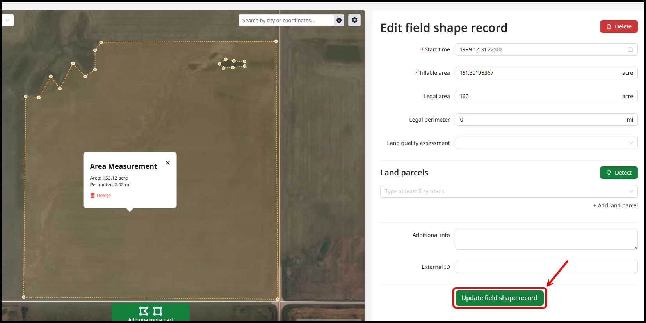Click the Add land parcel link

[615, 205]
